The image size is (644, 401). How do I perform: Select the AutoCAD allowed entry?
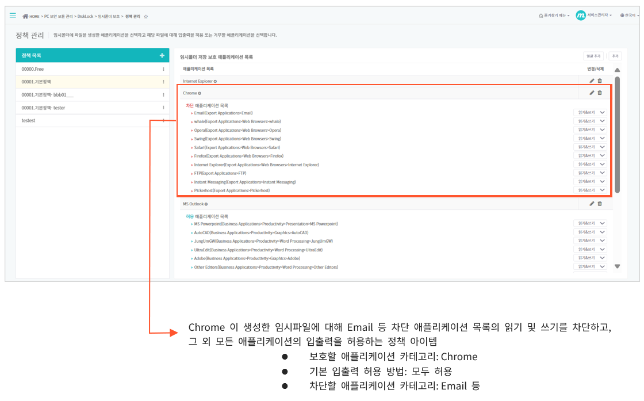(251, 232)
